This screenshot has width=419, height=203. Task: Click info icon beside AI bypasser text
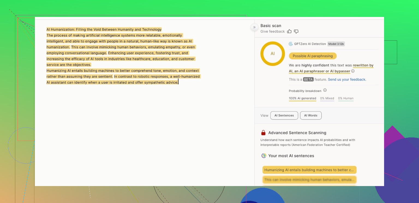click(x=353, y=71)
